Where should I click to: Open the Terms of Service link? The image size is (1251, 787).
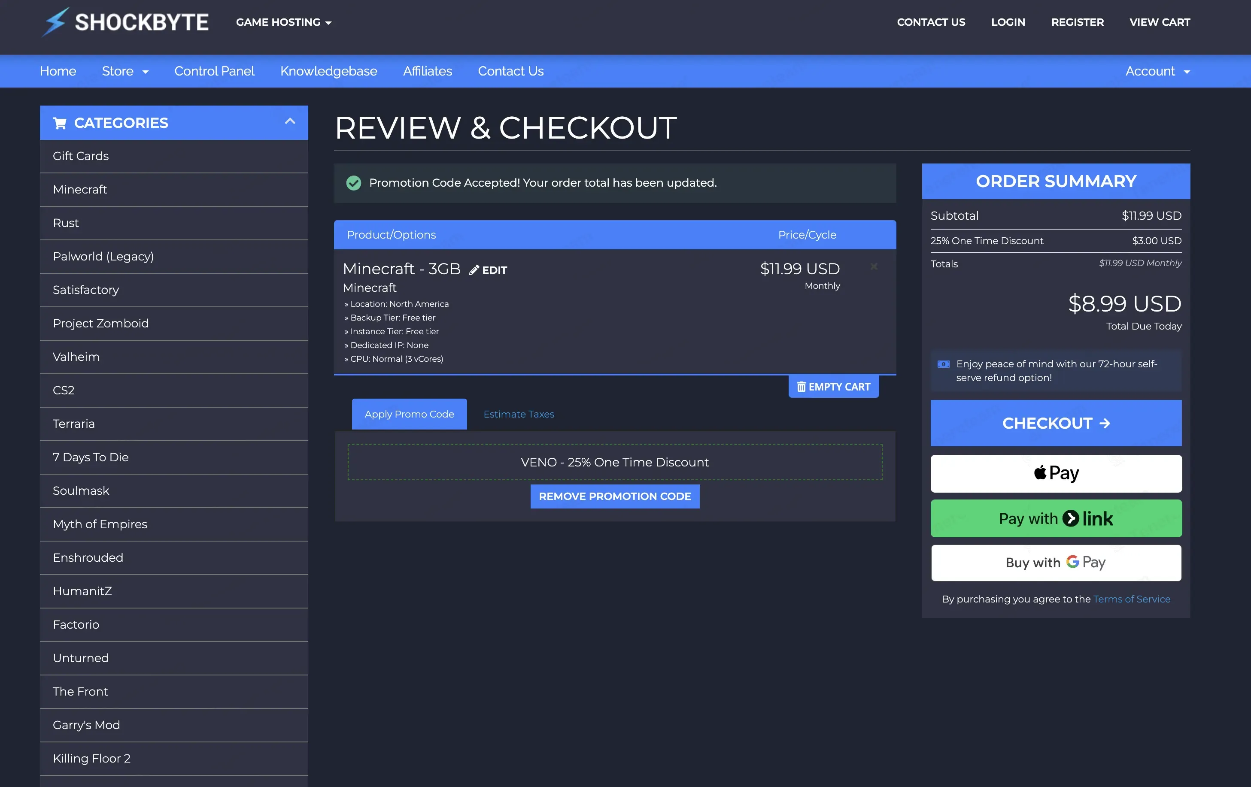(x=1132, y=599)
